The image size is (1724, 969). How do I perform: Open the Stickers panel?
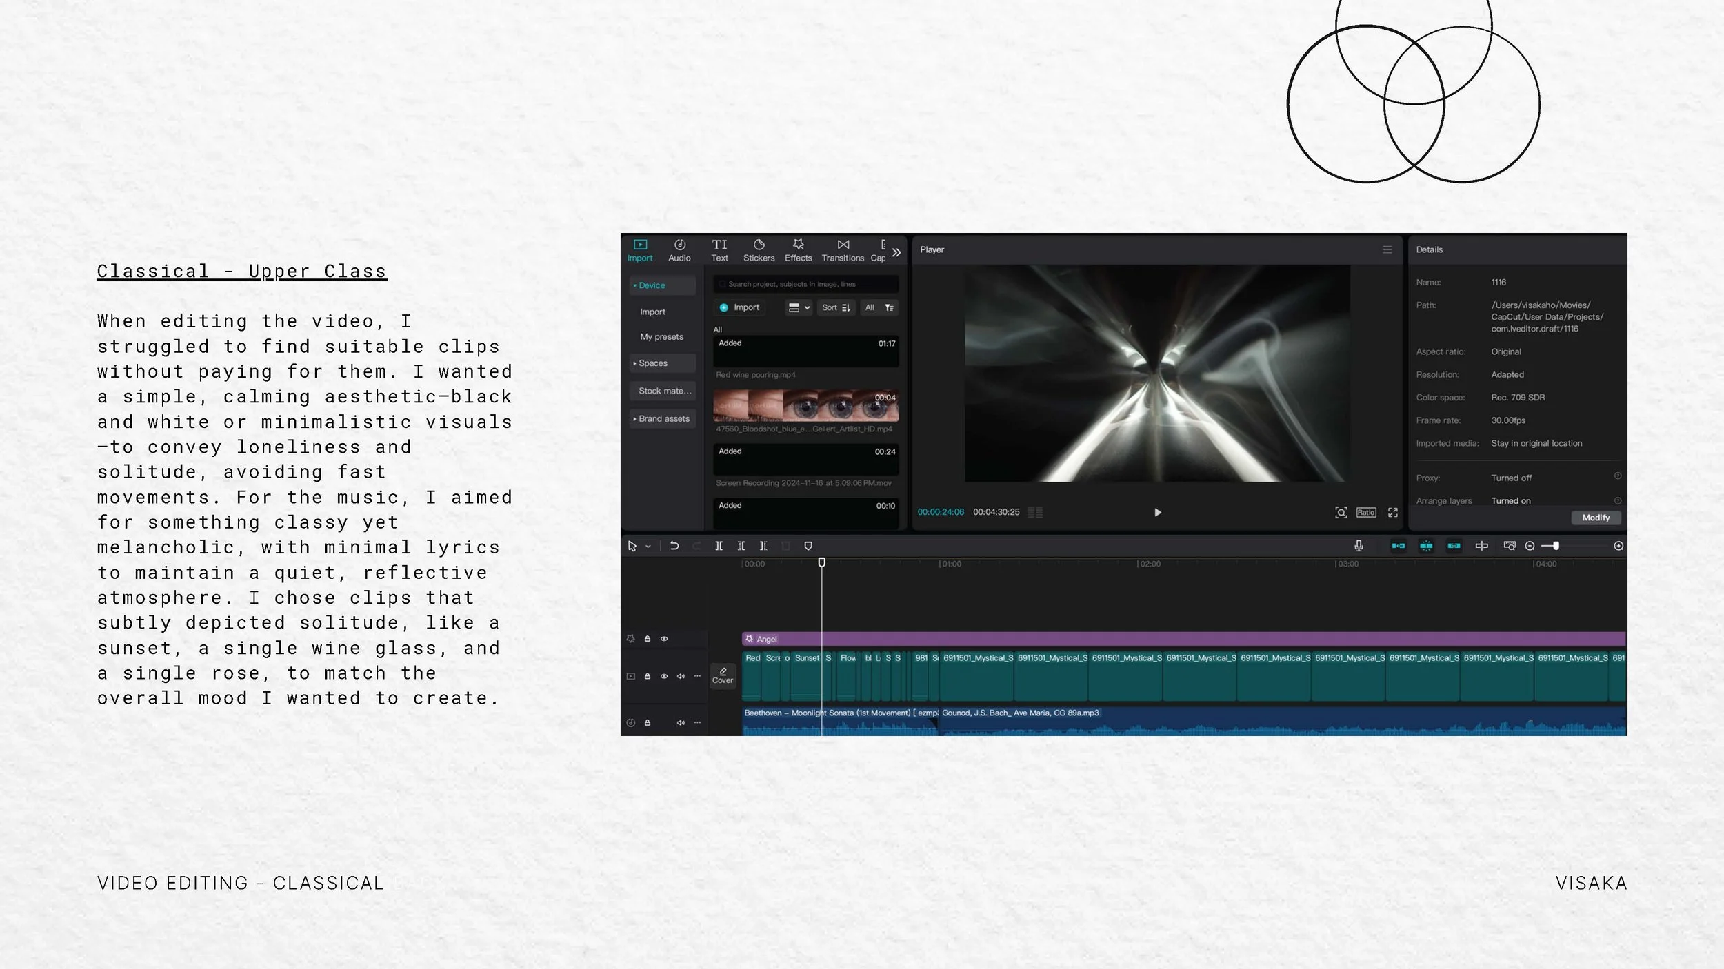[x=759, y=249]
